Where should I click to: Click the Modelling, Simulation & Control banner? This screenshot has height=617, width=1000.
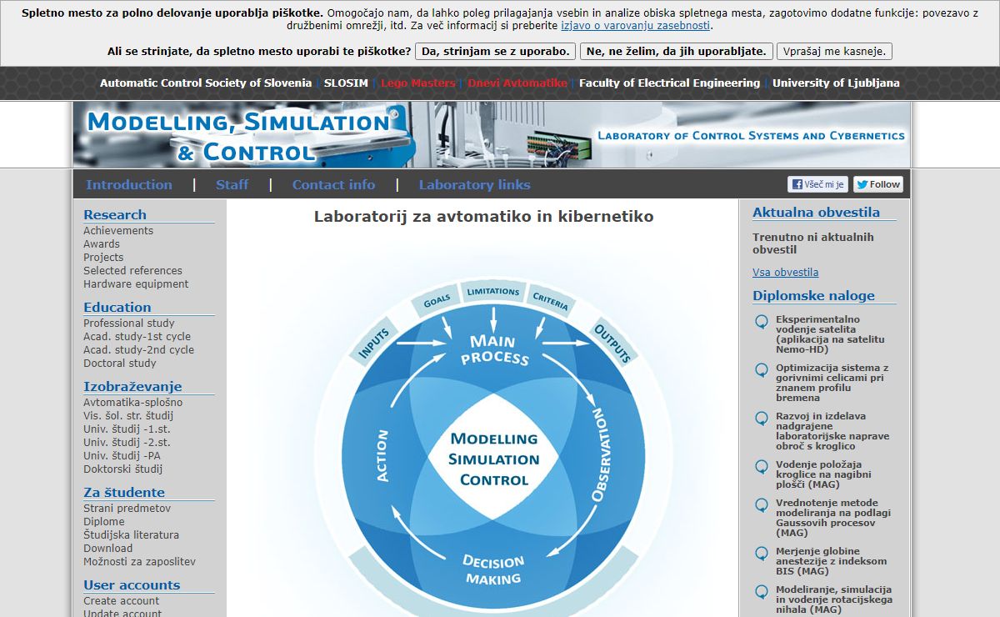492,135
